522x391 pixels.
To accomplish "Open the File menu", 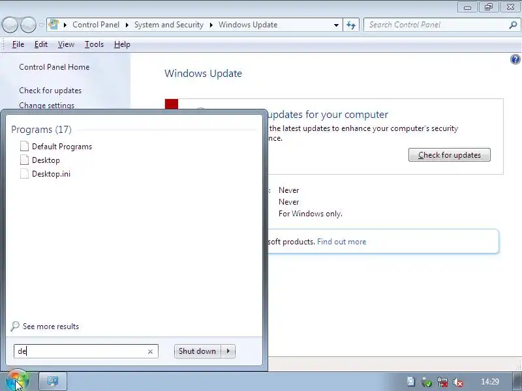I will [x=18, y=44].
